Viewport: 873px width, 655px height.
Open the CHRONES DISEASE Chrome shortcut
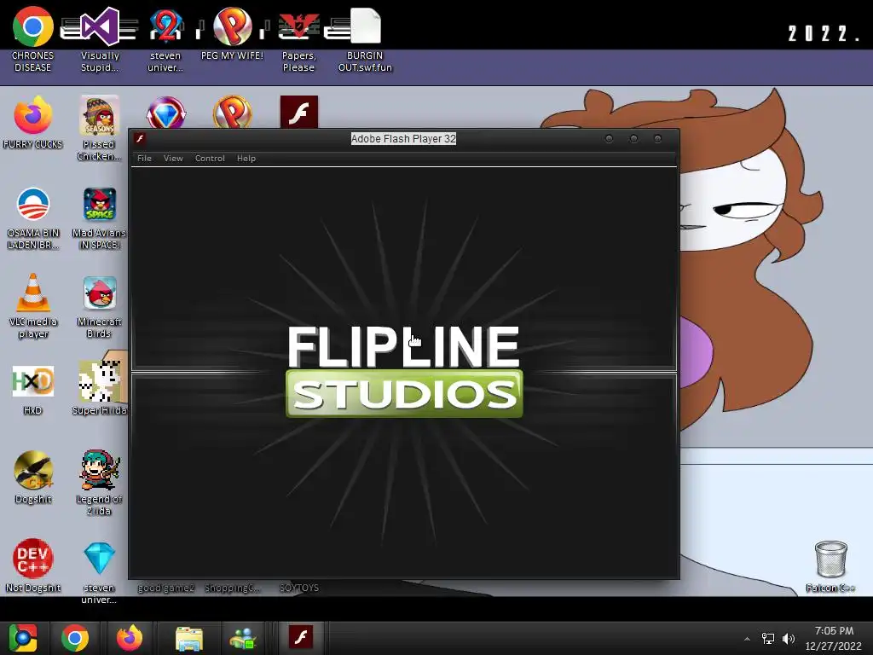click(33, 39)
